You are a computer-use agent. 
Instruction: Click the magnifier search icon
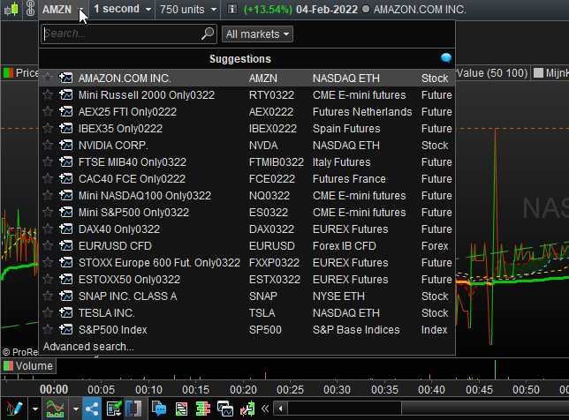point(208,34)
